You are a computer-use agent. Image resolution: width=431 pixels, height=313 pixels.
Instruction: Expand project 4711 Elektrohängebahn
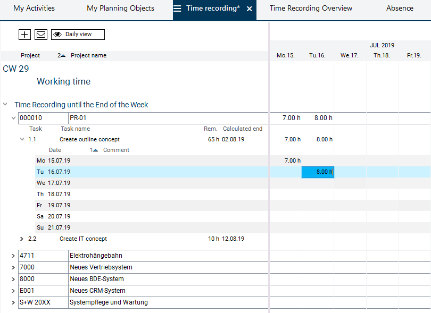13,256
